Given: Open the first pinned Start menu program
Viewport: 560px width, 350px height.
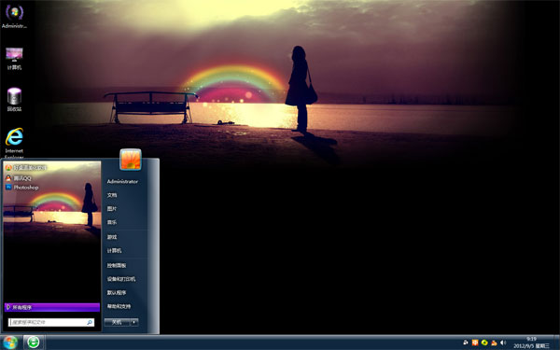Looking at the screenshot, I should [26, 167].
